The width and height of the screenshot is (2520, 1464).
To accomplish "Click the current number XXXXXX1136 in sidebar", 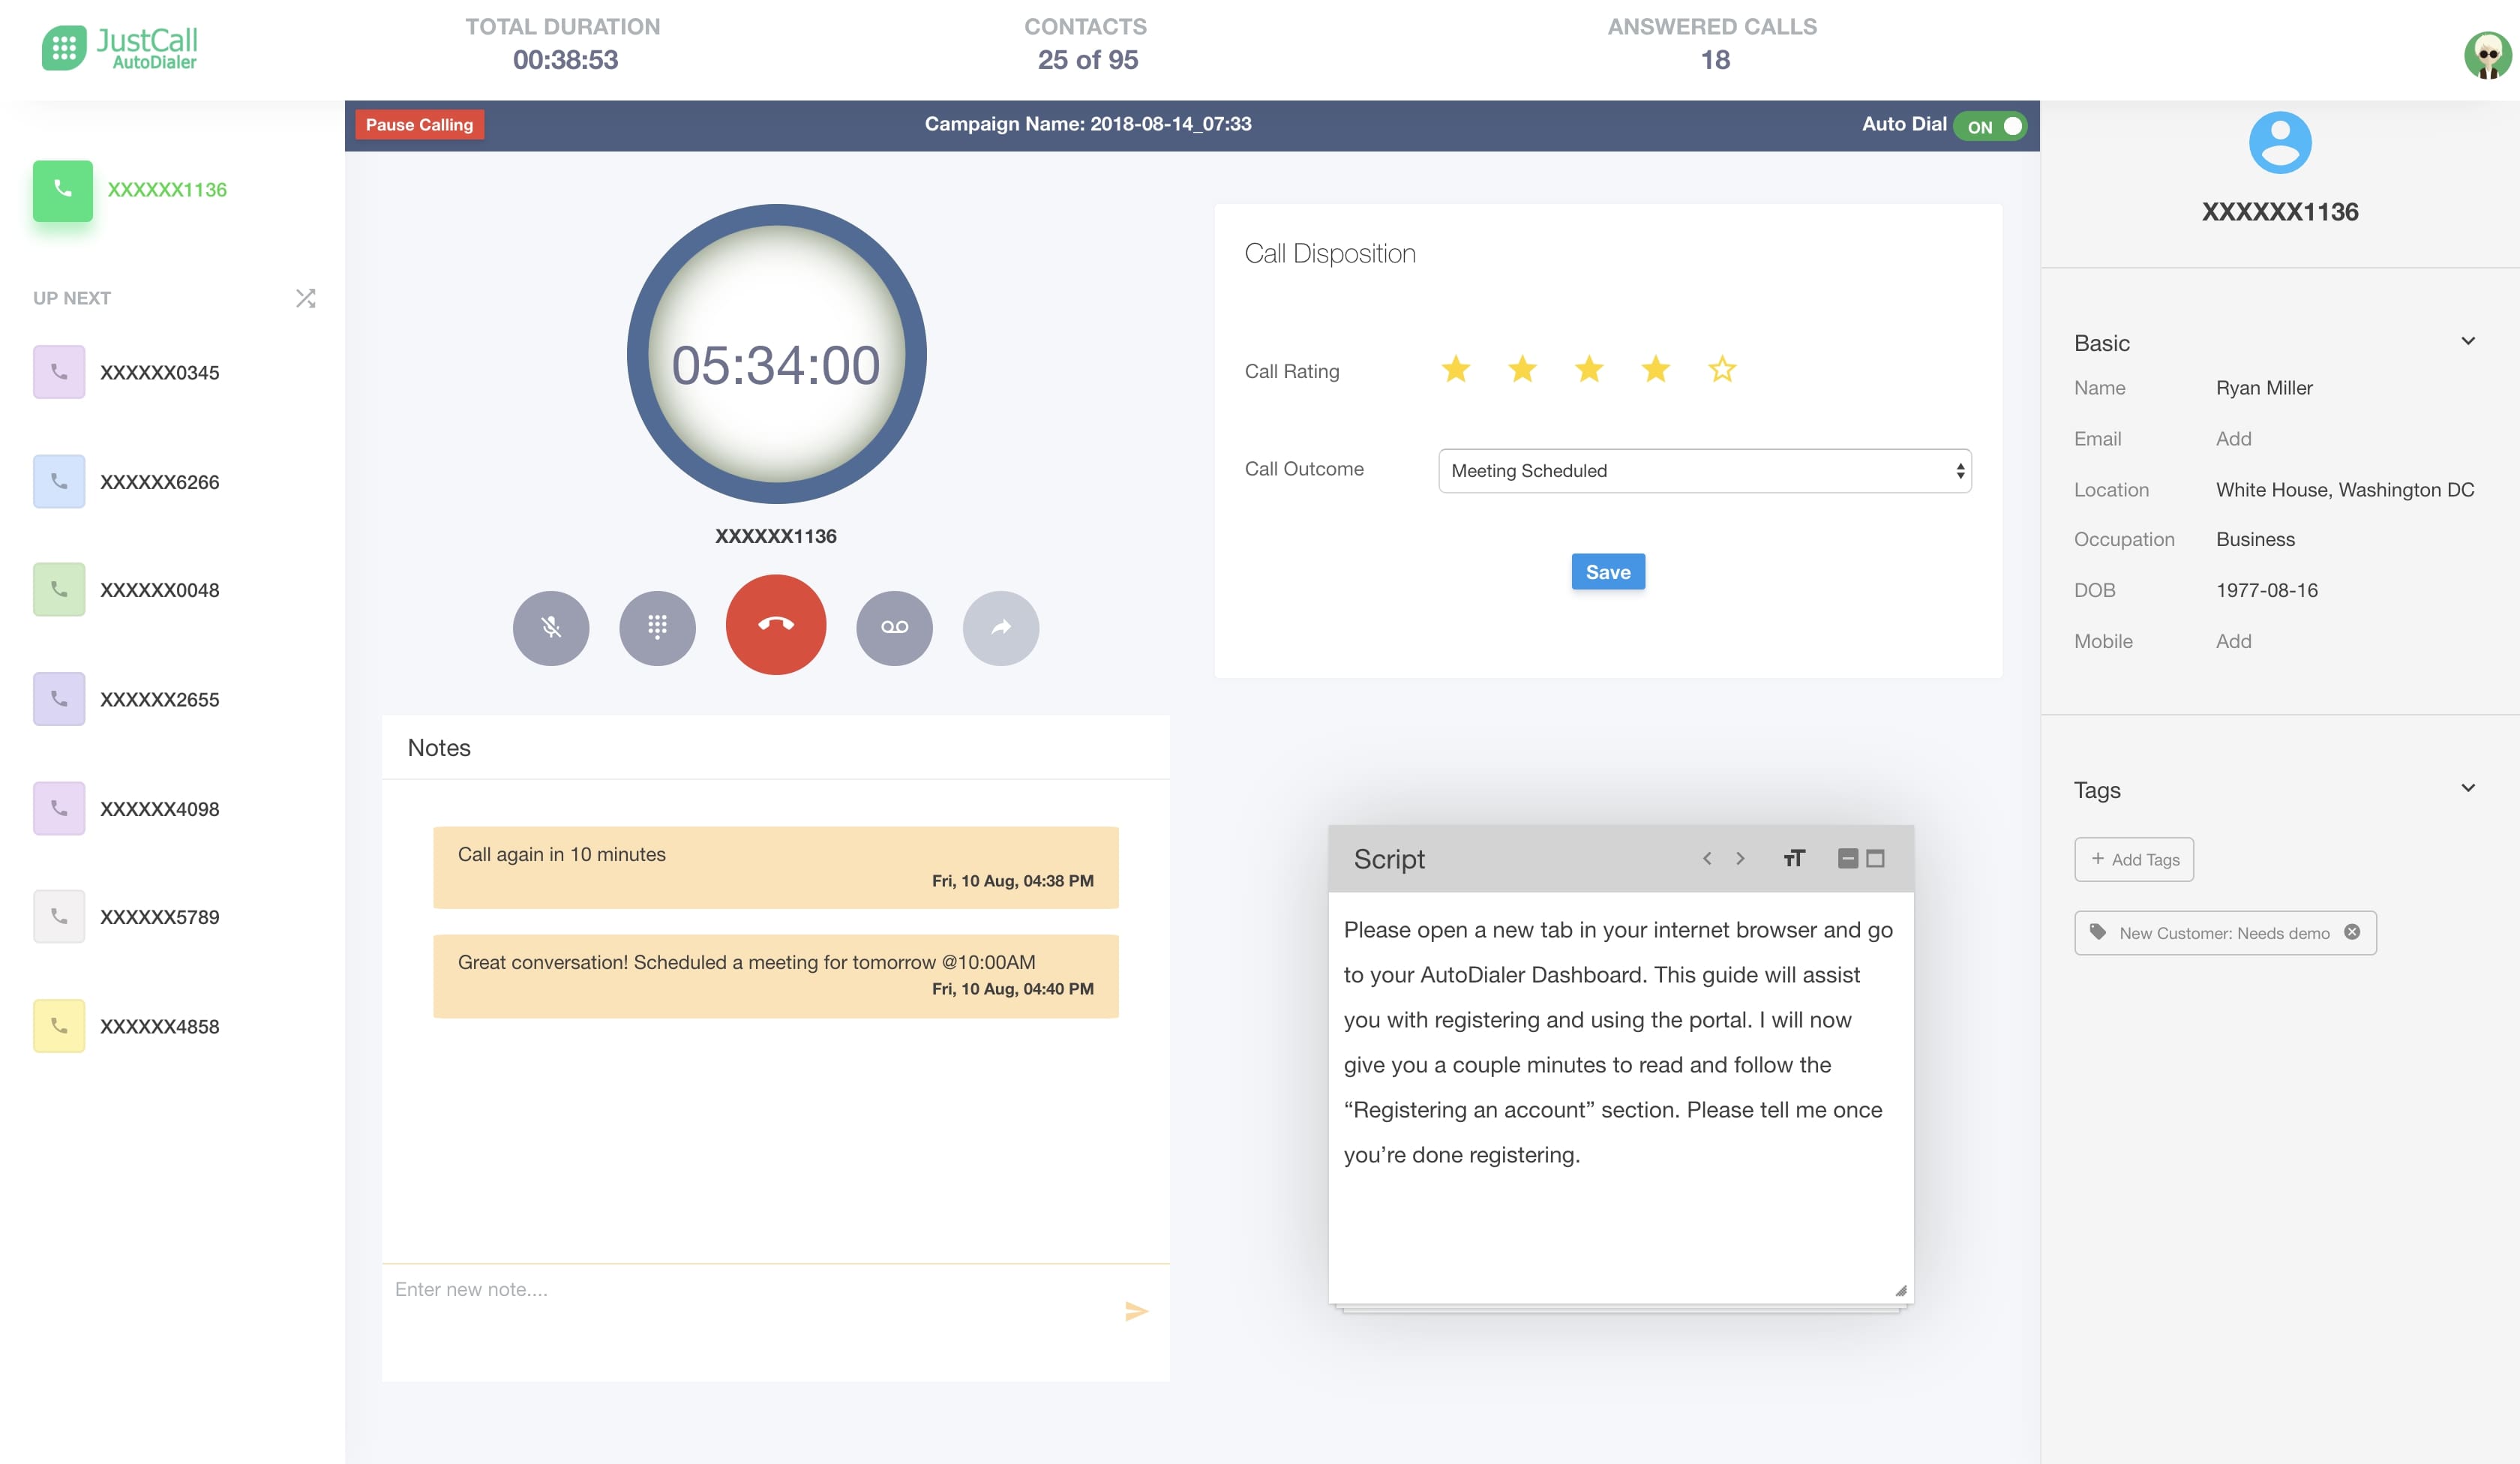I will coord(167,190).
